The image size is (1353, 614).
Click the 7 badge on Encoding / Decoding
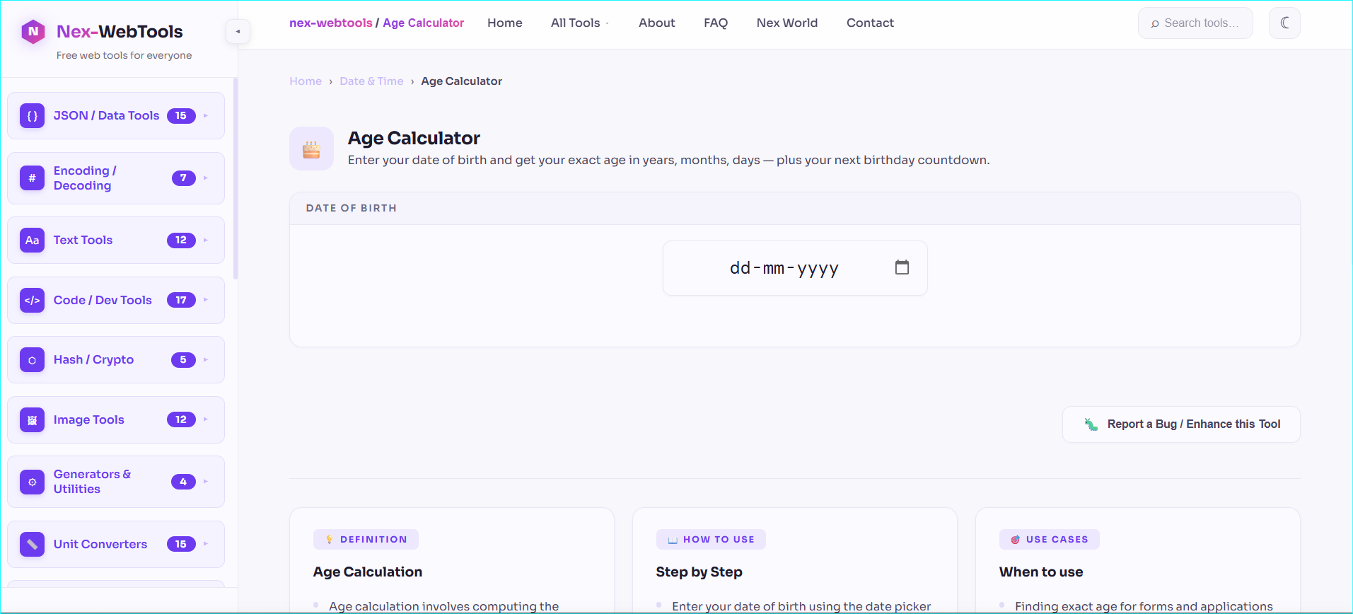[183, 178]
